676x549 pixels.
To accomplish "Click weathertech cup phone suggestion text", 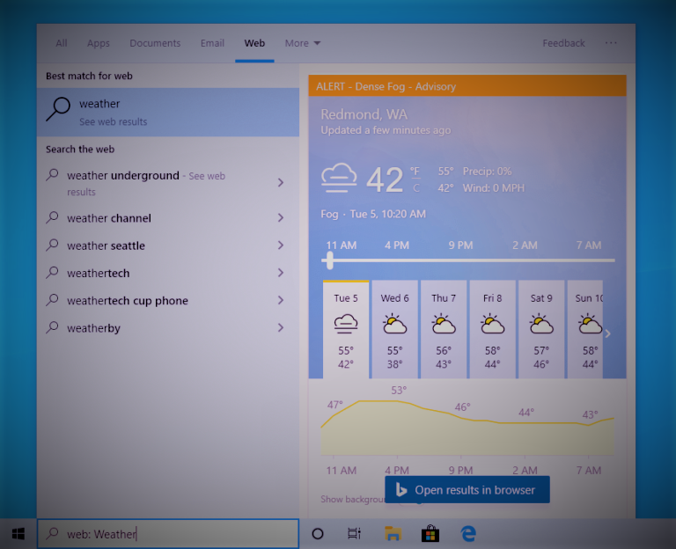I will coord(128,301).
